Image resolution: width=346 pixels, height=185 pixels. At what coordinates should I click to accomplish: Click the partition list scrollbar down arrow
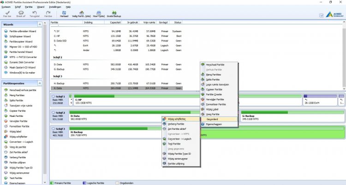point(344,89)
